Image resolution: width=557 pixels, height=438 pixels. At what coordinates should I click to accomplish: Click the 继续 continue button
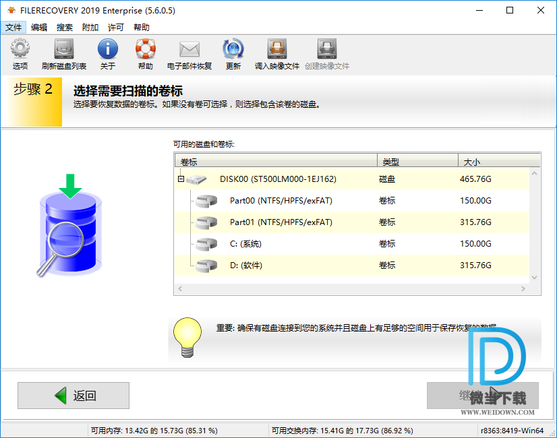pos(483,396)
